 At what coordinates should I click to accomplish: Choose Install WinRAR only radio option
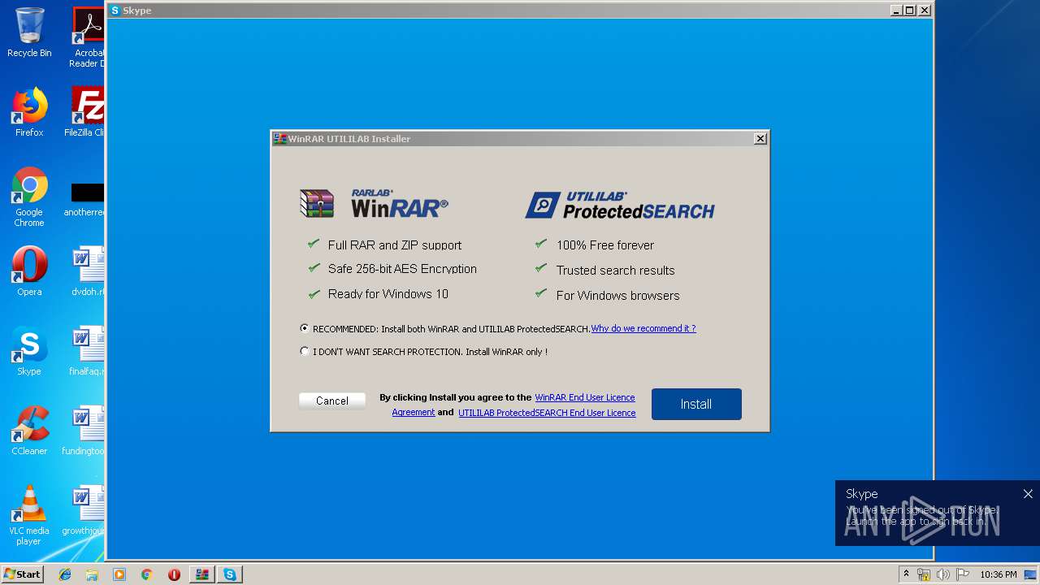305,352
